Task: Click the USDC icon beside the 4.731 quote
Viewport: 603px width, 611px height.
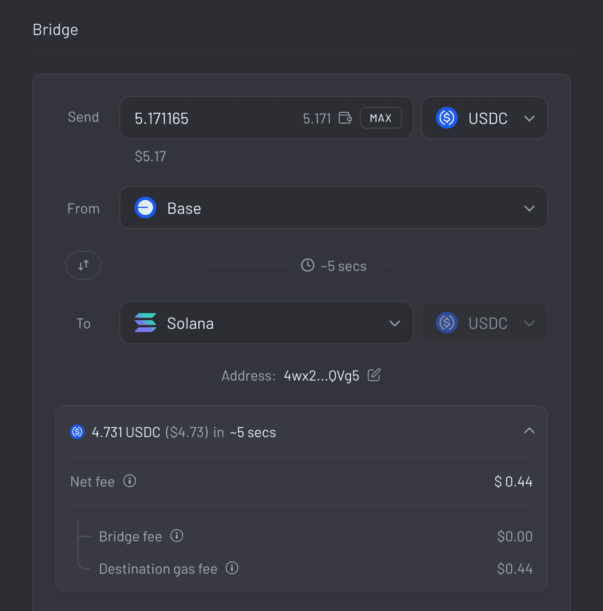Action: [77, 432]
